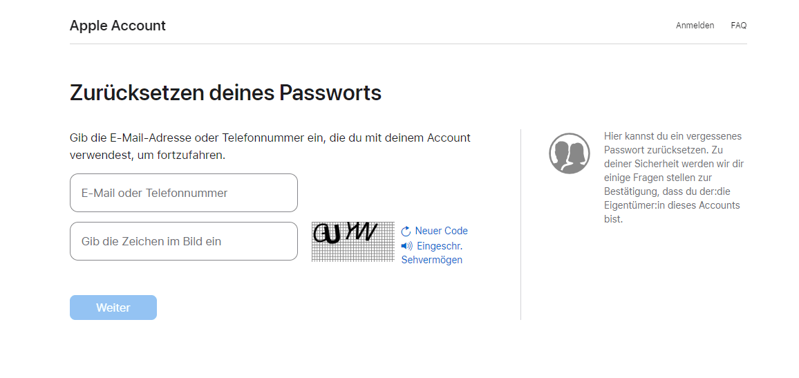Viewport: 799px width, 378px height.
Task: Click the Eigentümer:in line of the help text
Action: (672, 205)
